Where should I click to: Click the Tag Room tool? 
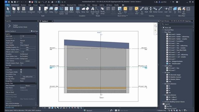tap(120, 10)
